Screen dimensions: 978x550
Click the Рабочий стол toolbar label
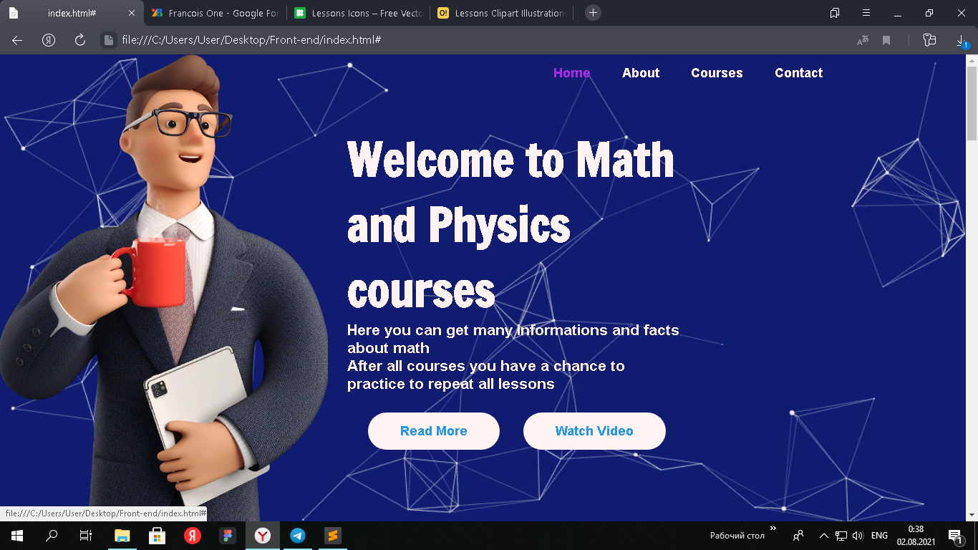click(737, 536)
